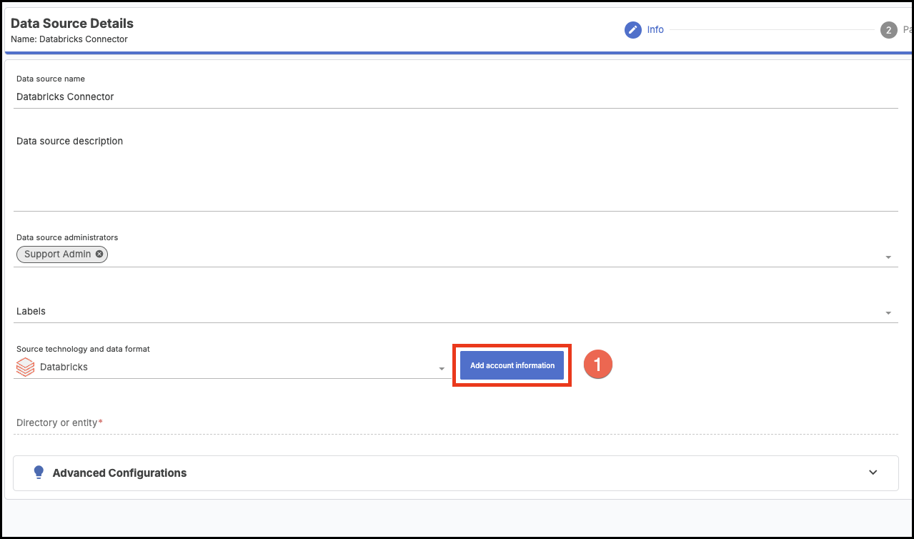Select the Support Admin chip label
This screenshot has width=914, height=539.
pyautogui.click(x=57, y=254)
